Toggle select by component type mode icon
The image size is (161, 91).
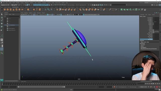(29, 5)
